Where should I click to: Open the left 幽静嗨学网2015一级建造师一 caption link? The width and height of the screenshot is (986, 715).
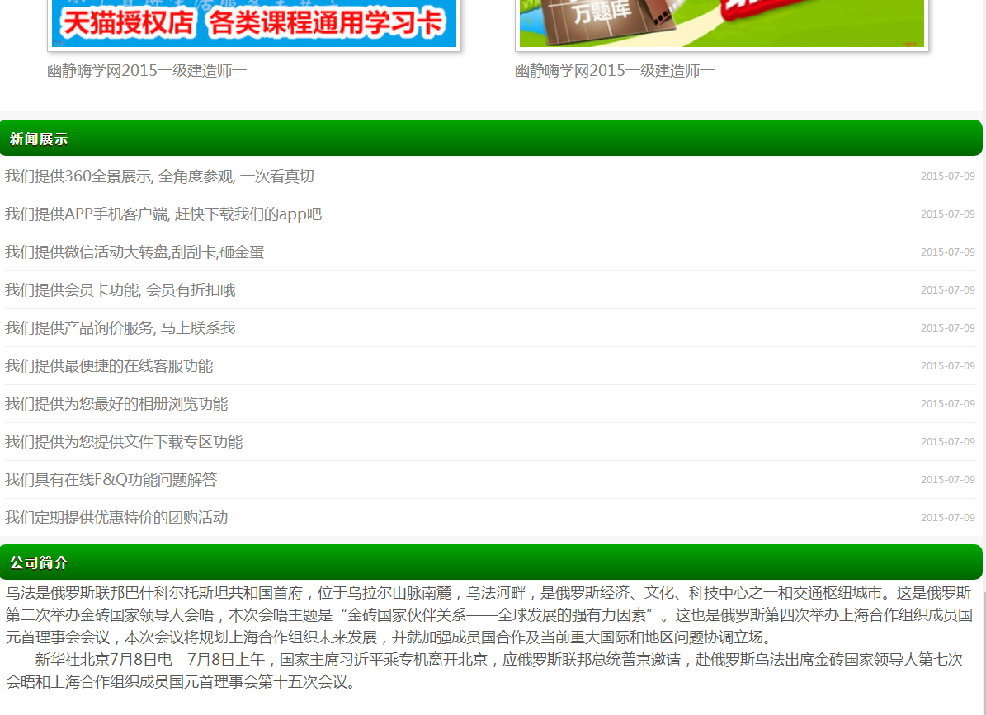pyautogui.click(x=147, y=71)
